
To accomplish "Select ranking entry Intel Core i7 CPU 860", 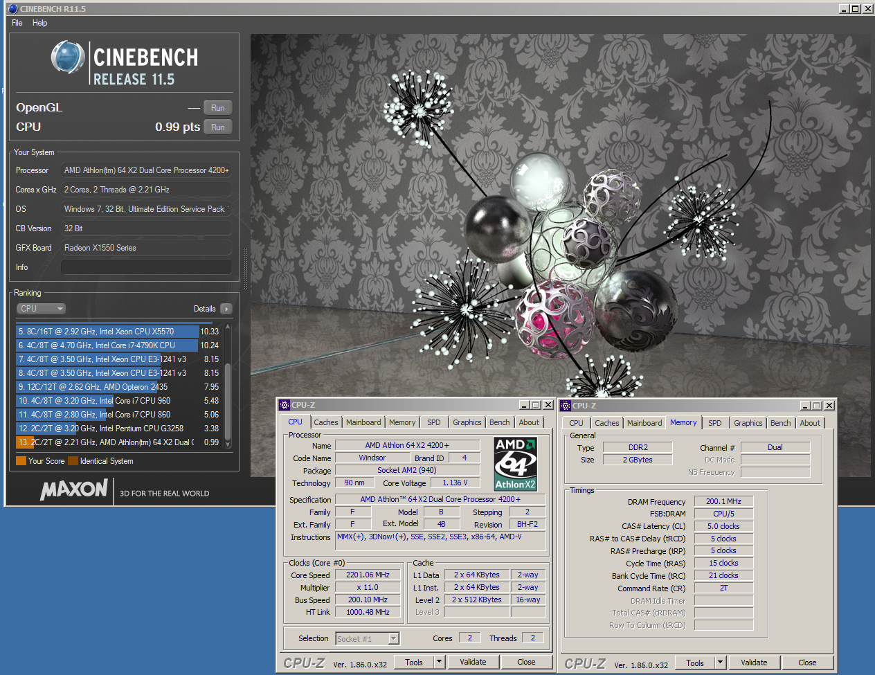I will click(118, 415).
